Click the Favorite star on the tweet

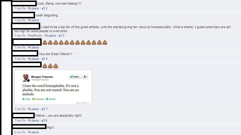[x=47, y=99]
